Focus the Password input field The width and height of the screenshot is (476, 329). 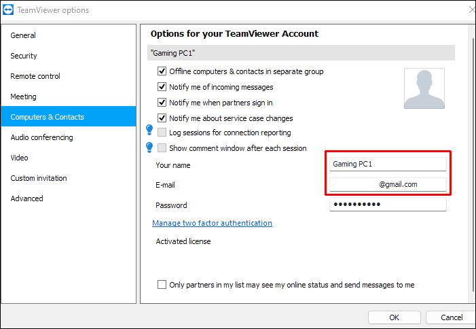[388, 205]
